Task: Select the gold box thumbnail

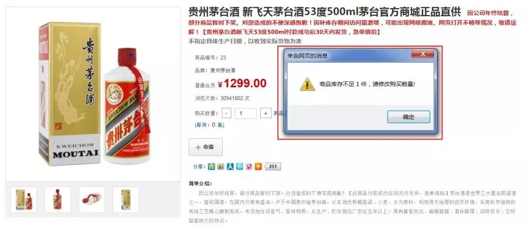Action: click(x=126, y=200)
